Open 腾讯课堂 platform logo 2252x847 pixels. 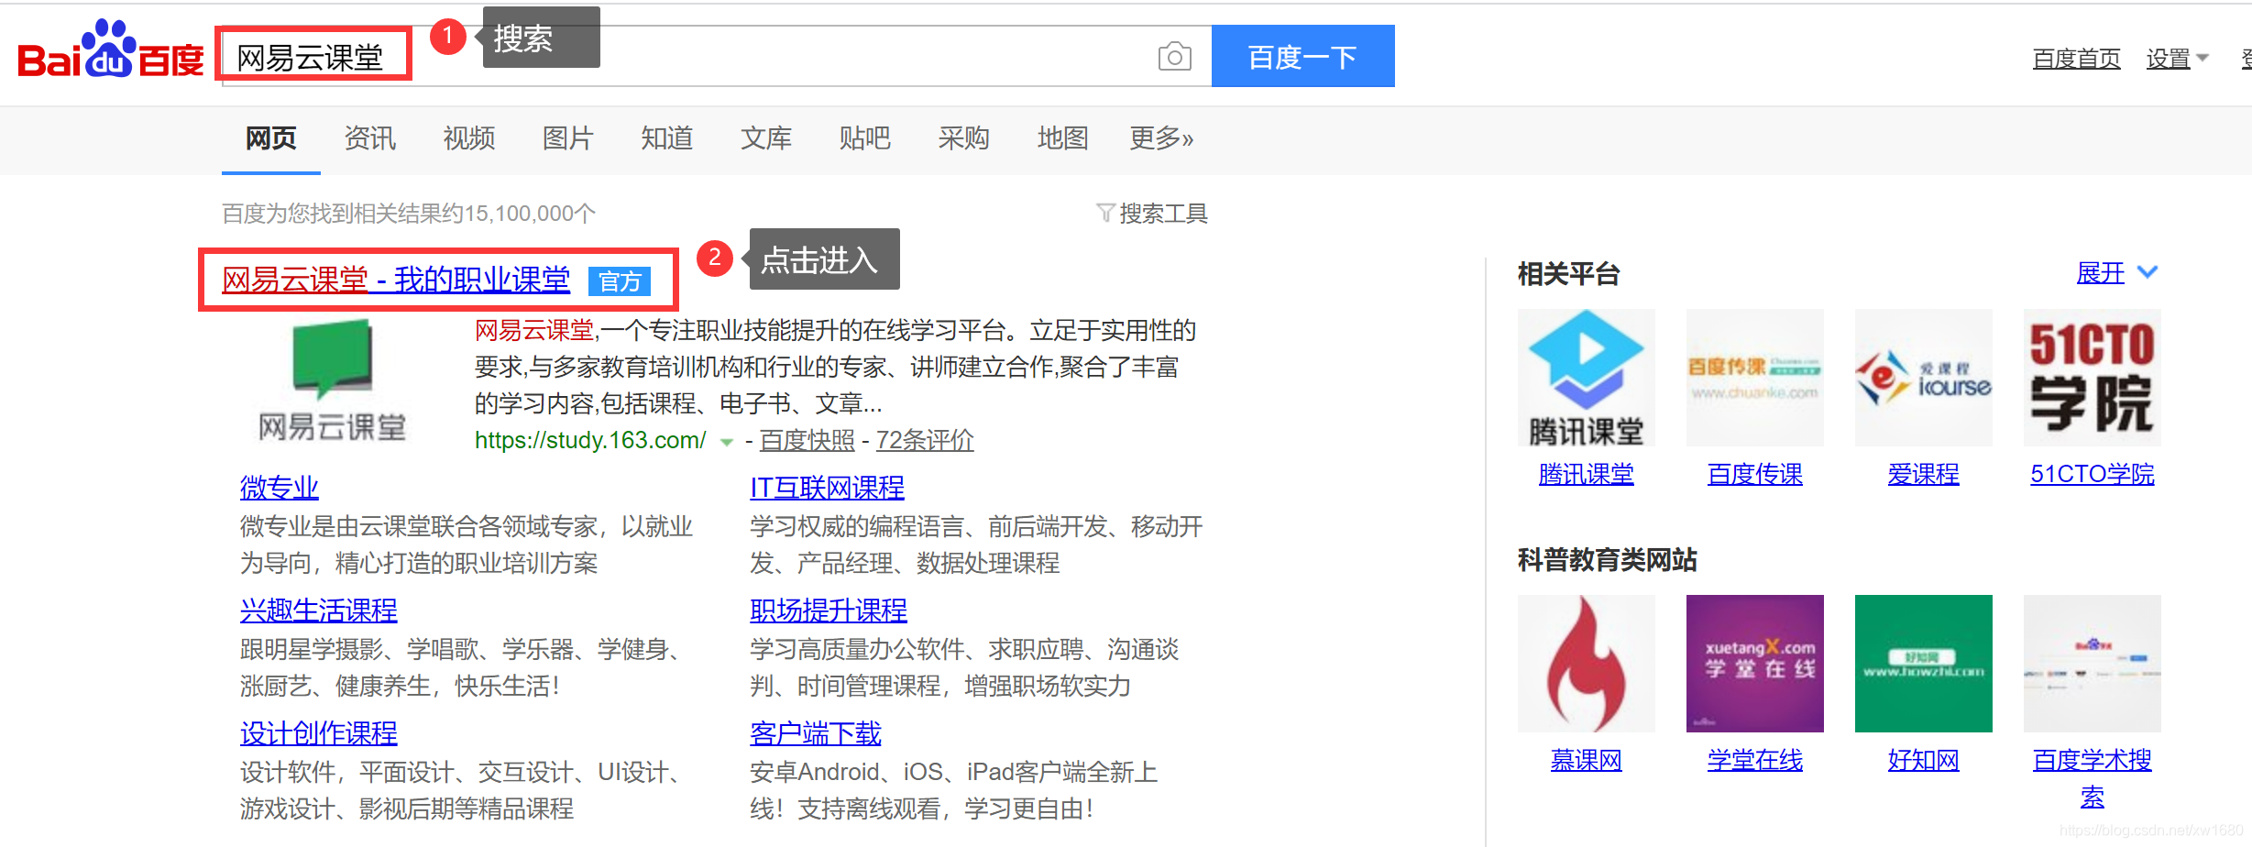pos(1586,378)
